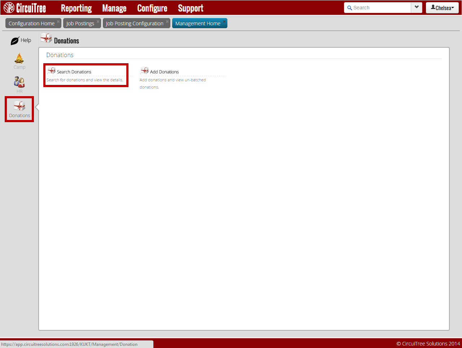This screenshot has width=462, height=348.
Task: Close the Configuration Home tab
Action: tap(58, 21)
